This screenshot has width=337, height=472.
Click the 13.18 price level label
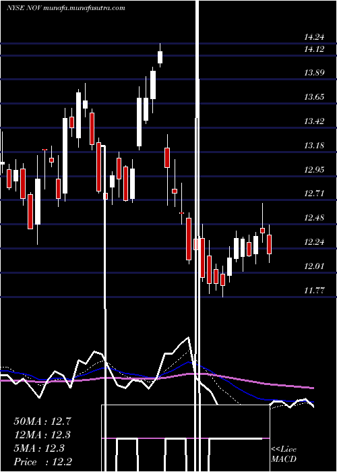314,146
